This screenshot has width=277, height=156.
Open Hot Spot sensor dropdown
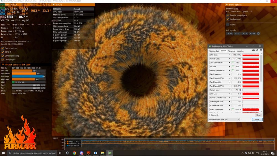point(229,67)
